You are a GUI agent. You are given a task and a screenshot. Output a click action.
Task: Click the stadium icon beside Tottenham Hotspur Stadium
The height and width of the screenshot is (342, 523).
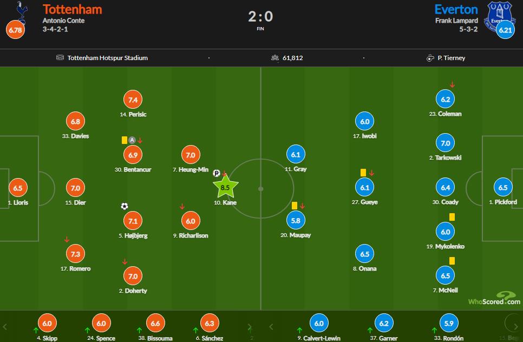(x=60, y=58)
